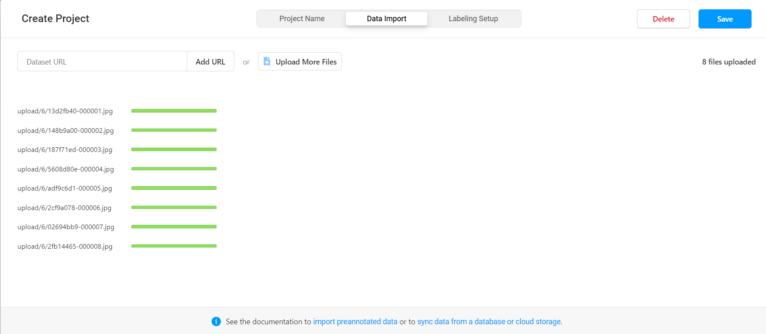Image resolution: width=766 pixels, height=334 pixels.
Task: Click the blue info icon in footer
Action: click(216, 322)
